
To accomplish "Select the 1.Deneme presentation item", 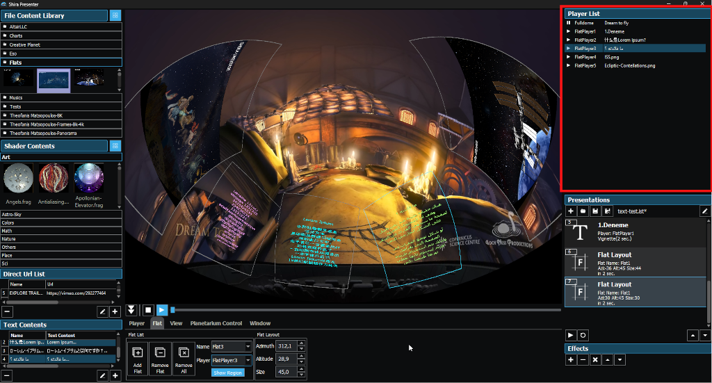I will (x=636, y=232).
